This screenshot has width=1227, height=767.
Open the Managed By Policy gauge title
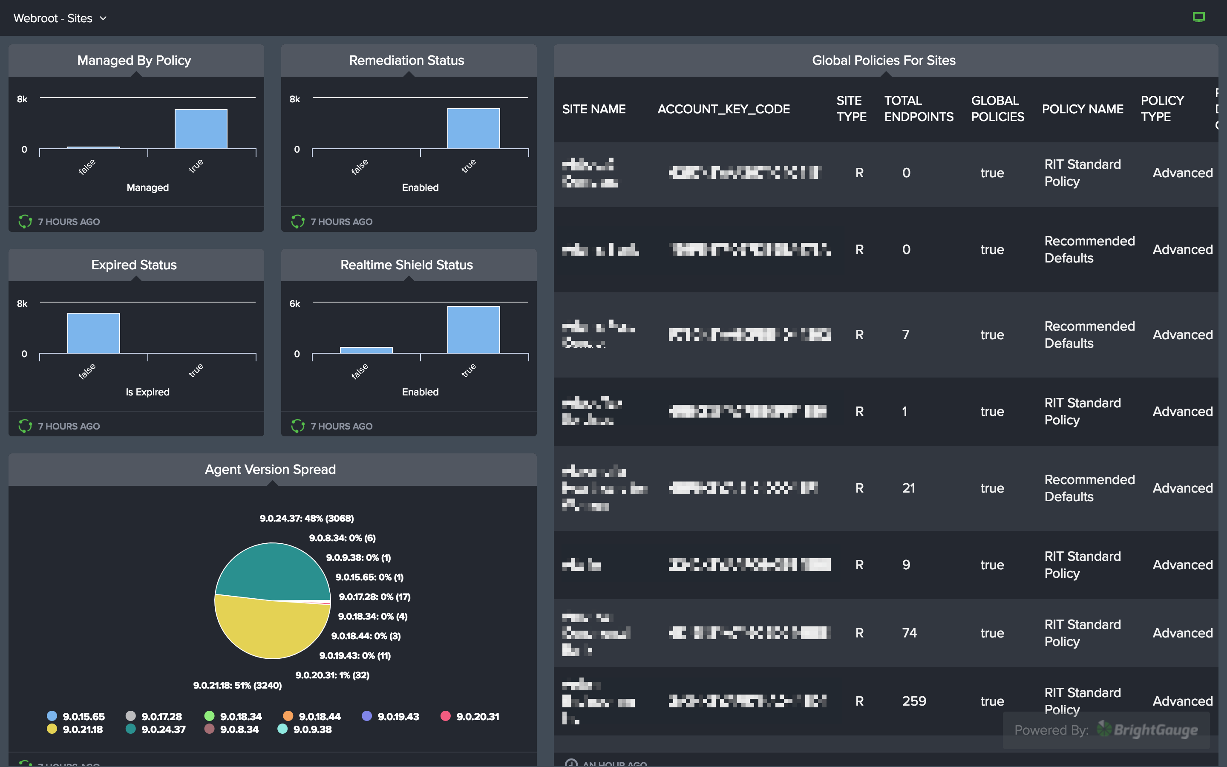click(x=134, y=61)
